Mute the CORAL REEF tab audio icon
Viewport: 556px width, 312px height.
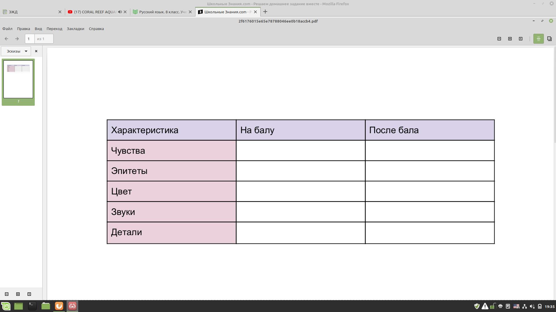(120, 12)
